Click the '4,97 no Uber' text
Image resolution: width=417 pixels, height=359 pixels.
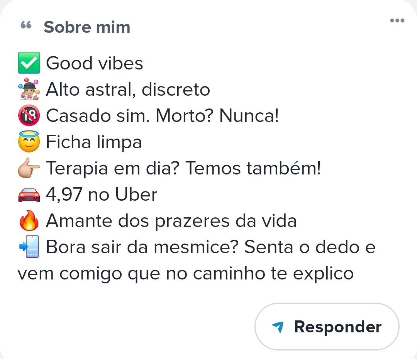pos(102,195)
